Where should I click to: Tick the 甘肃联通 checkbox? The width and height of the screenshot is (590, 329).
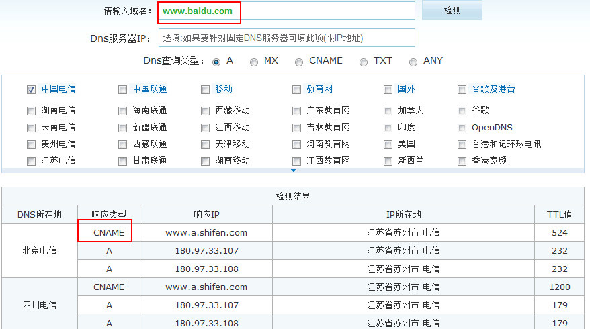(x=123, y=161)
